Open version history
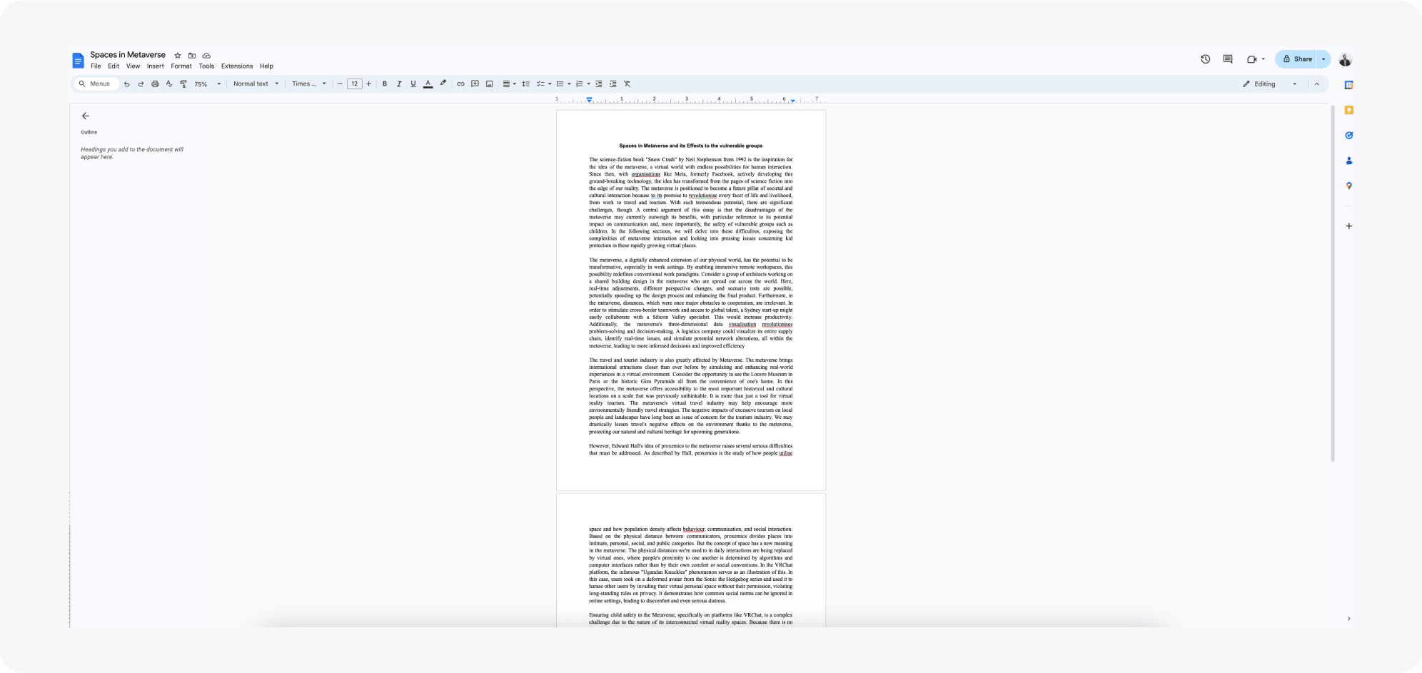 [1205, 59]
